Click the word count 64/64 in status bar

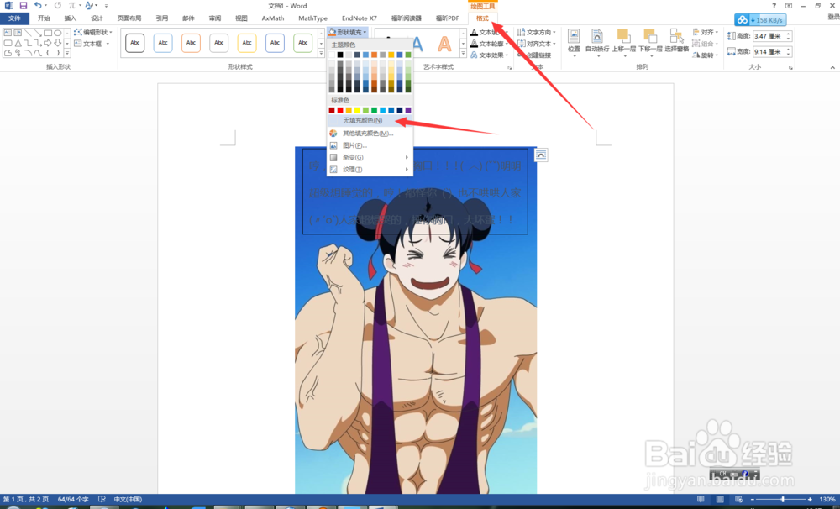tap(73, 500)
